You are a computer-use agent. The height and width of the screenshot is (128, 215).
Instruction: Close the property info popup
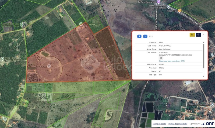(203, 35)
